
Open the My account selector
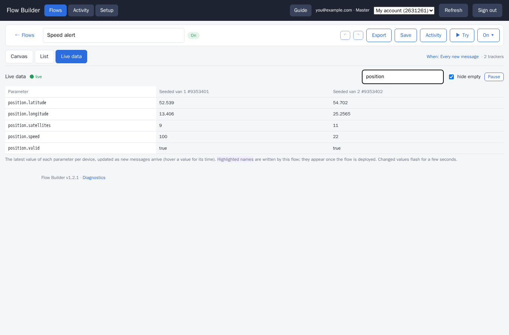click(x=404, y=10)
